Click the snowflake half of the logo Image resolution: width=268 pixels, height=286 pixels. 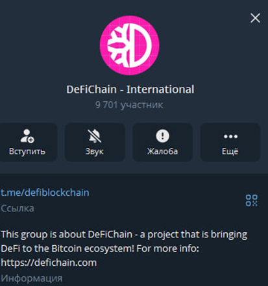click(118, 45)
